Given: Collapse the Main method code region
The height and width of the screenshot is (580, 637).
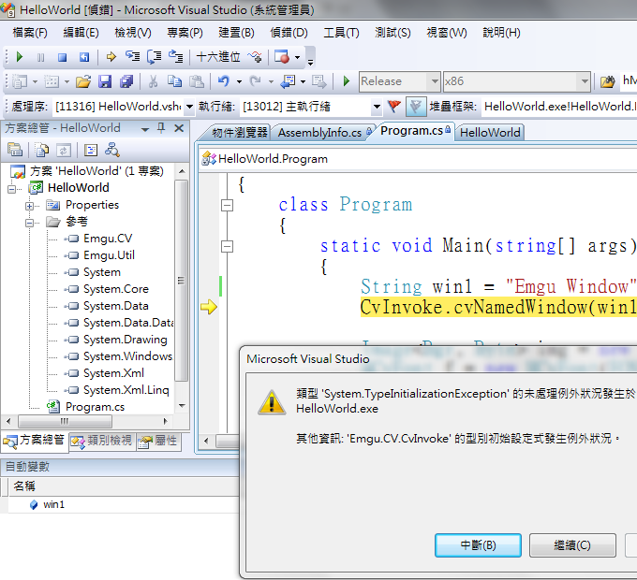Looking at the screenshot, I should [x=227, y=247].
